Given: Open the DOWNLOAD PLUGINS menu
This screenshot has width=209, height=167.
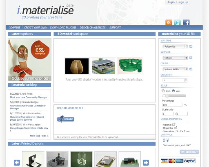Looking at the screenshot, I should pos(63,28).
